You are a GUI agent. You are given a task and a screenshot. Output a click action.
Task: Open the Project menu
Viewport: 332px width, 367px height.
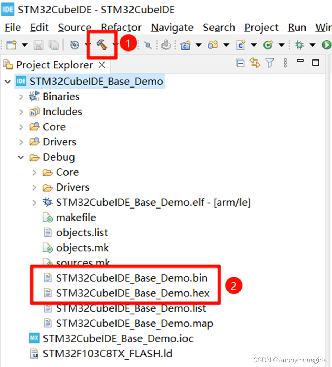(x=261, y=28)
